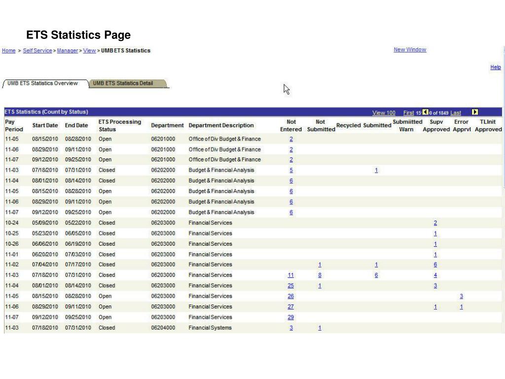The height and width of the screenshot is (379, 505).
Task: Click the New Window link
Action: coord(410,50)
